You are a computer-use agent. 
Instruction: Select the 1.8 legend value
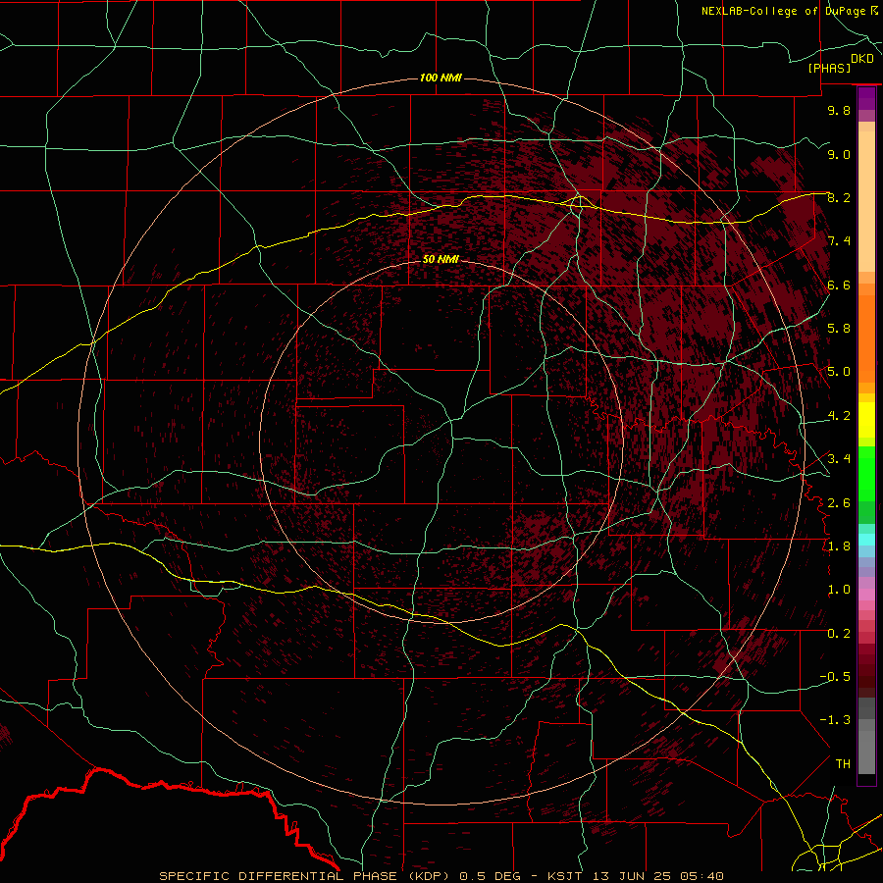click(x=839, y=546)
